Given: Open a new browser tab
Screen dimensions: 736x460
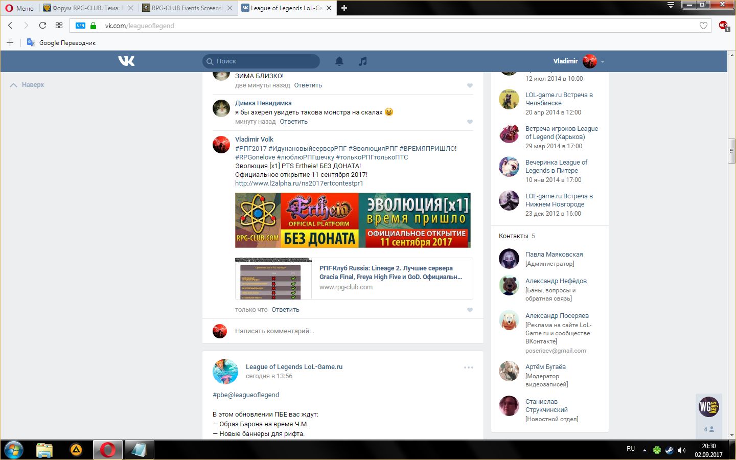Looking at the screenshot, I should point(344,8).
